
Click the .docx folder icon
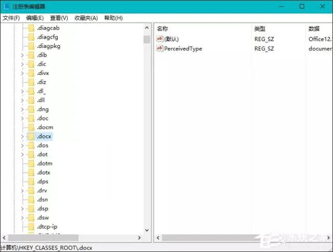[31, 137]
